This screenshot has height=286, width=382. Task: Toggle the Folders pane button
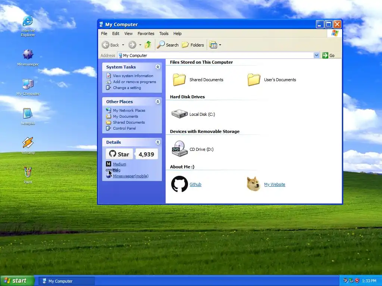(x=193, y=45)
